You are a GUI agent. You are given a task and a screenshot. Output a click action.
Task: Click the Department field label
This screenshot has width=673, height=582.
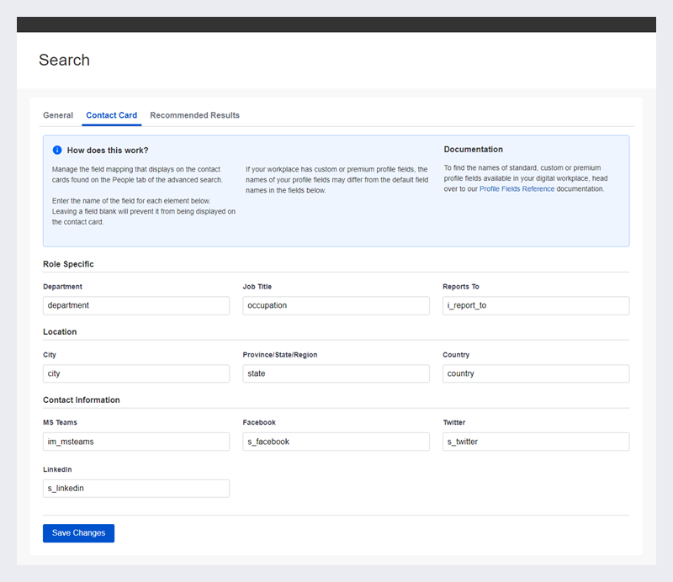coord(62,287)
